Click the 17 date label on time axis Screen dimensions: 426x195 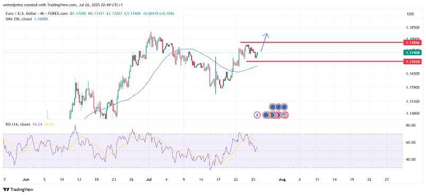pos(218,180)
